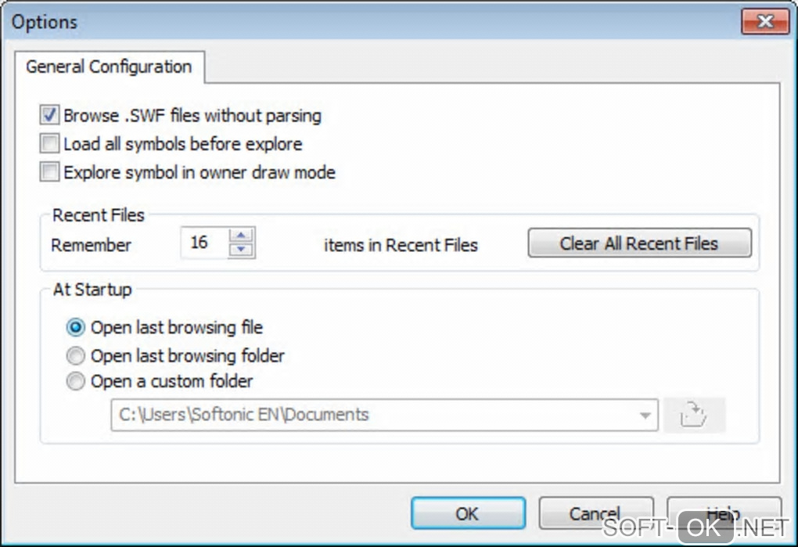Click the browse folder icon button
Image resolution: width=798 pixels, height=547 pixels.
pos(693,416)
